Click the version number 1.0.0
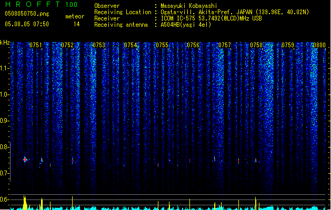Viewport: 331px width, 210px height. 72,5
